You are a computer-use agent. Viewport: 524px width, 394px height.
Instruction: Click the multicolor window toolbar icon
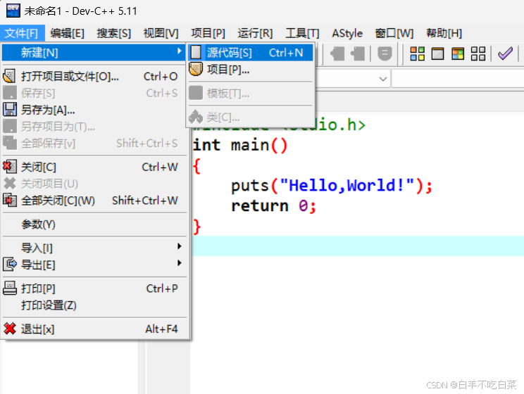point(458,53)
